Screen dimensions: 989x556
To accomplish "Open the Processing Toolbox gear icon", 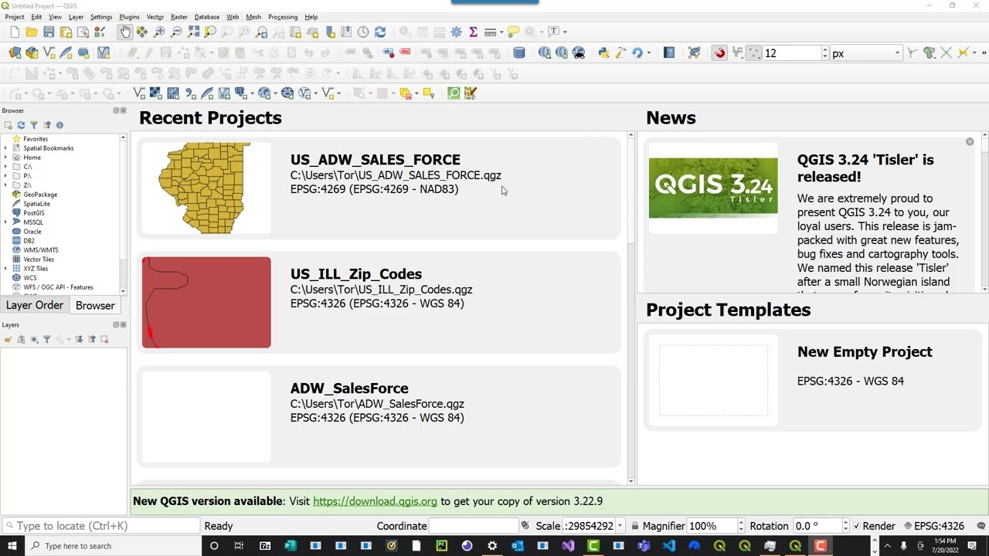I will coord(456,32).
